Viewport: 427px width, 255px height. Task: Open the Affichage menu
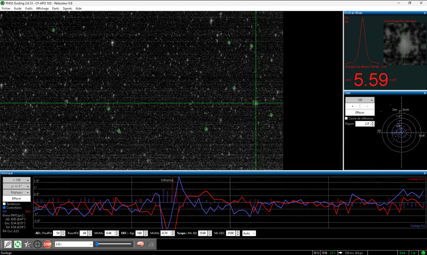[42, 9]
